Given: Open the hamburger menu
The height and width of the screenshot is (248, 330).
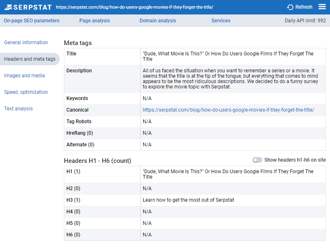Looking at the screenshot, I should (x=322, y=7).
